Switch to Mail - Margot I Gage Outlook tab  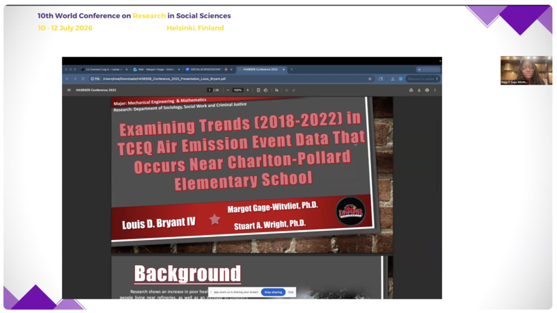coord(156,70)
